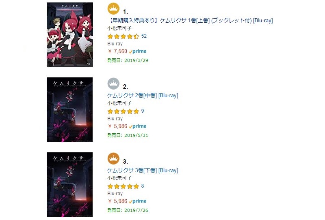Open the ケムリクサ 2巻[中巻] Blu-ray link

pos(142,96)
